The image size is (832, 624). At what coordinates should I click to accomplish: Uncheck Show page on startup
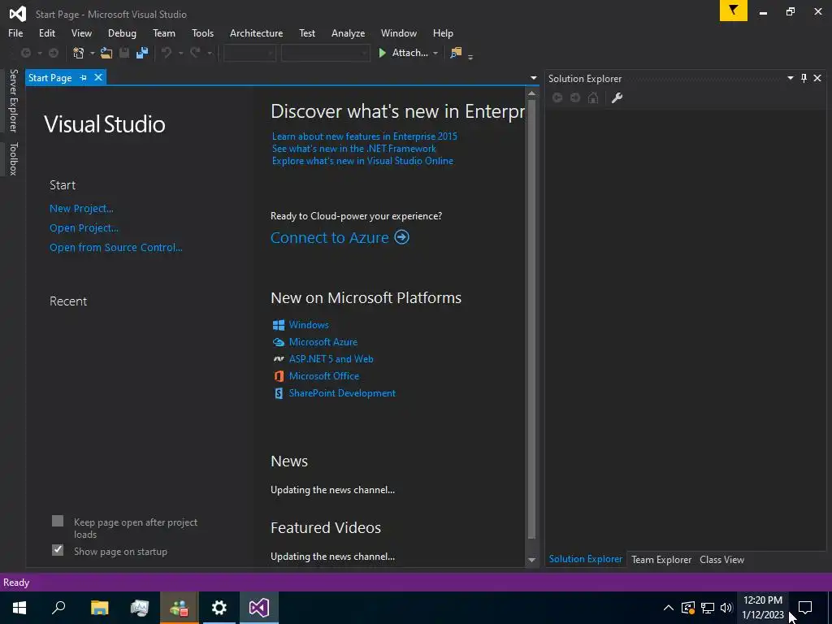(x=58, y=550)
